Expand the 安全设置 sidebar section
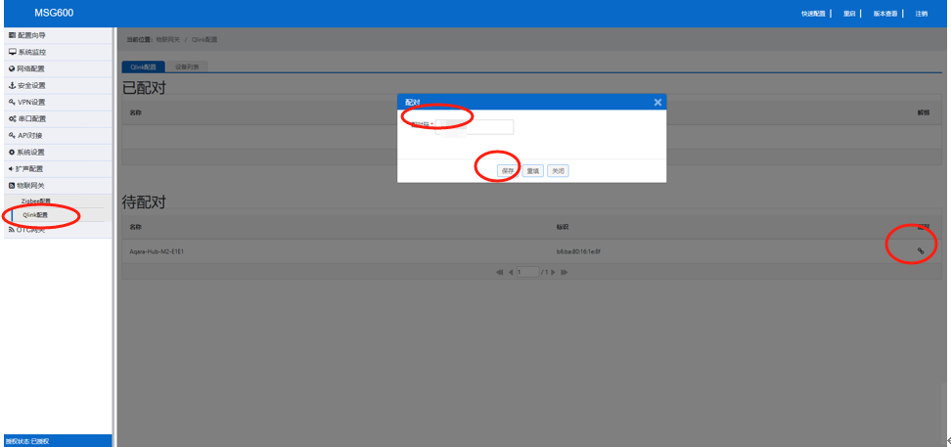 (x=31, y=85)
